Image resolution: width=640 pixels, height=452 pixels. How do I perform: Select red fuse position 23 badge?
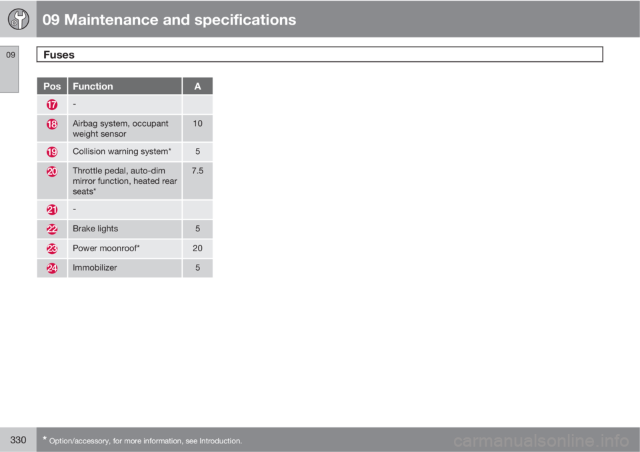52,248
